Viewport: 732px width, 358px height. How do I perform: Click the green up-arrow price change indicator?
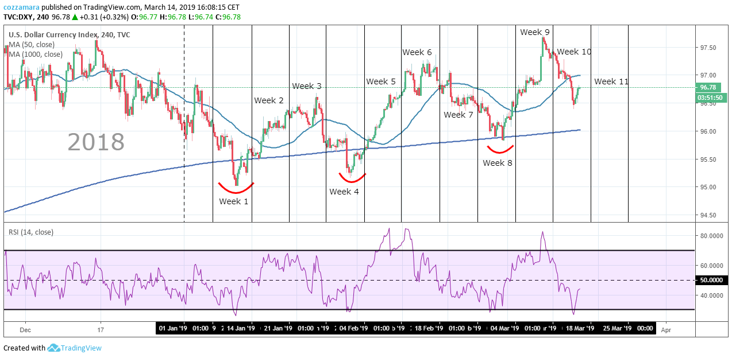pos(75,17)
